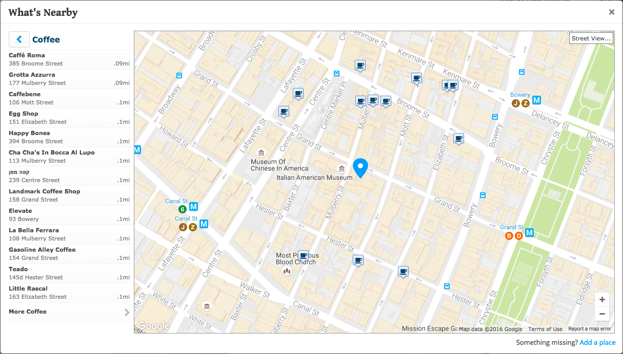
Task: Zoom out on the map
Action: tap(602, 314)
